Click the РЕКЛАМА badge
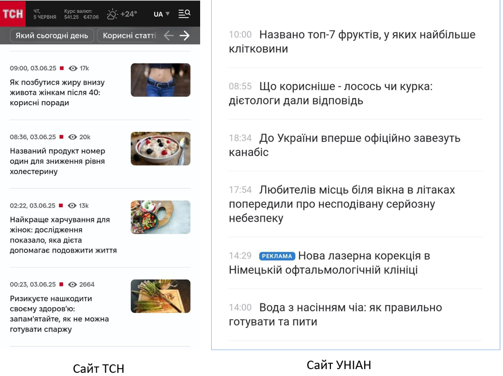Screen dimensions: 503x376 (x=277, y=256)
